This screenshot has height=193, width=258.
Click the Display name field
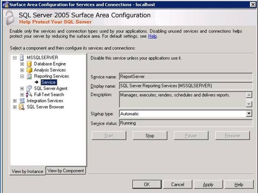point(186,86)
